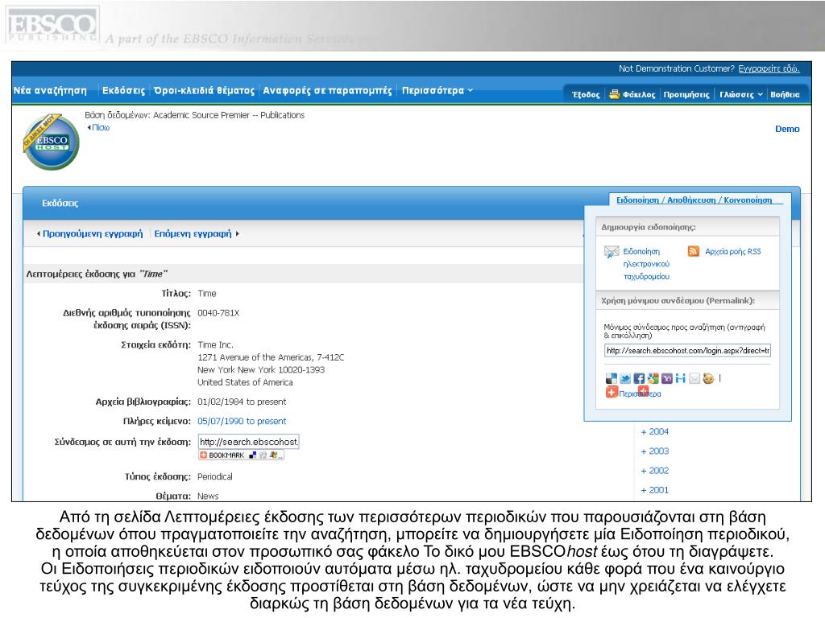Click the Πίσω back link

pyautogui.click(x=100, y=127)
